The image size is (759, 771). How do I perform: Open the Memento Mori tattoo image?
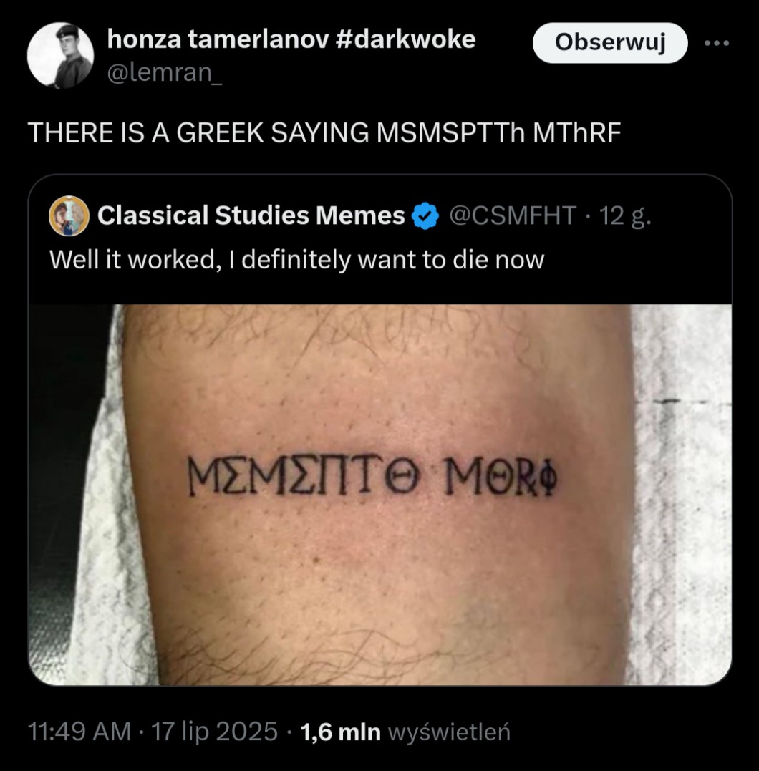pyautogui.click(x=379, y=494)
